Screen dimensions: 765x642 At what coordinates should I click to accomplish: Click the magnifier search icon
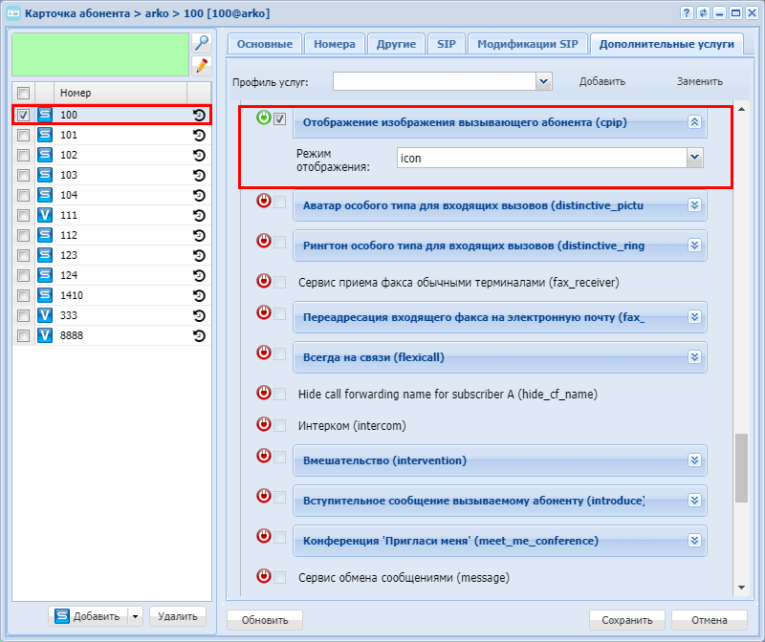click(201, 43)
